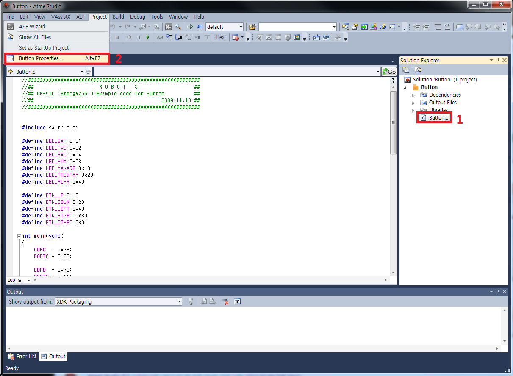This screenshot has width=513, height=376.
Task: Click the green Start Debugging play icon
Action: [148, 37]
